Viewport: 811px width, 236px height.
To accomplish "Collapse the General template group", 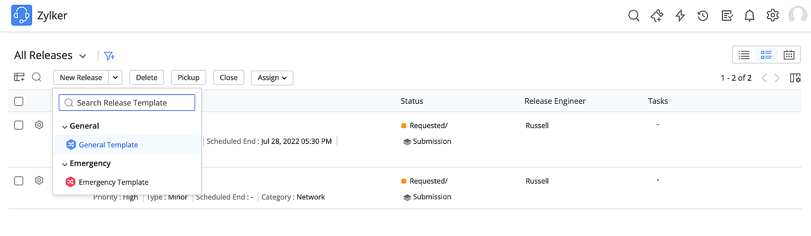I will tap(64, 127).
